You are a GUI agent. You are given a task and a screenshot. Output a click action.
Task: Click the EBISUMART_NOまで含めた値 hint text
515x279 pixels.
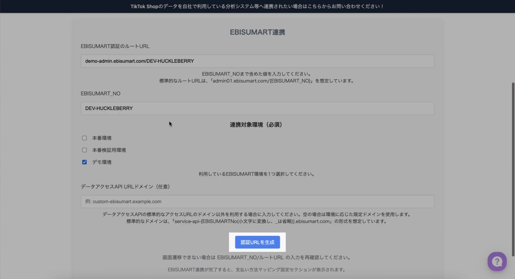pyautogui.click(x=257, y=74)
